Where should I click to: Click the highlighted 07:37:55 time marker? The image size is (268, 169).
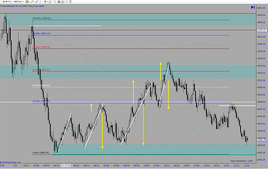click(66, 166)
